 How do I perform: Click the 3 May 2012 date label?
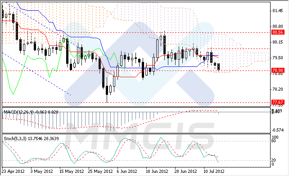pos(41,172)
